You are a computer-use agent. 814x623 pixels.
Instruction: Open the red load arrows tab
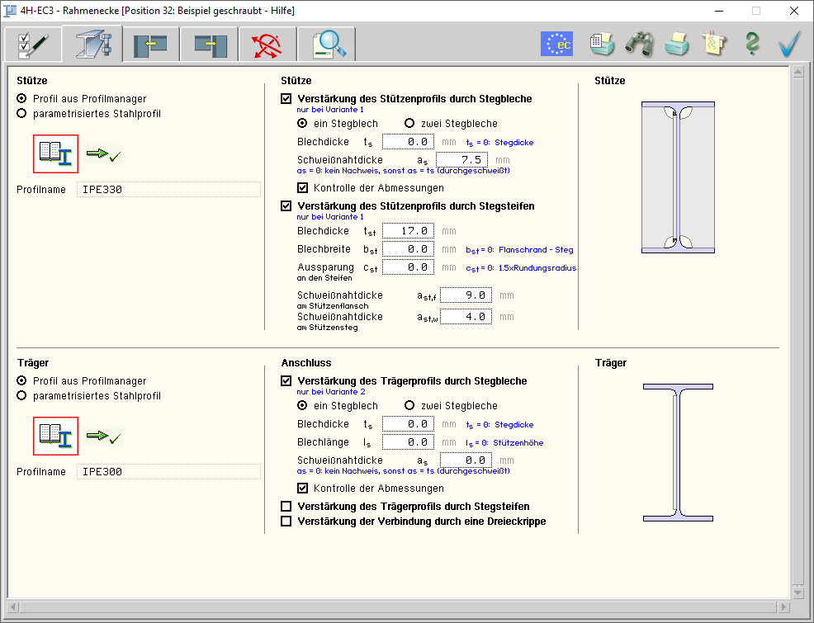coord(268,44)
